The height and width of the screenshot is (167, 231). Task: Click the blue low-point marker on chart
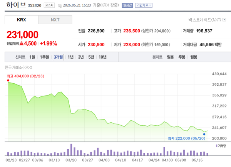204,134
